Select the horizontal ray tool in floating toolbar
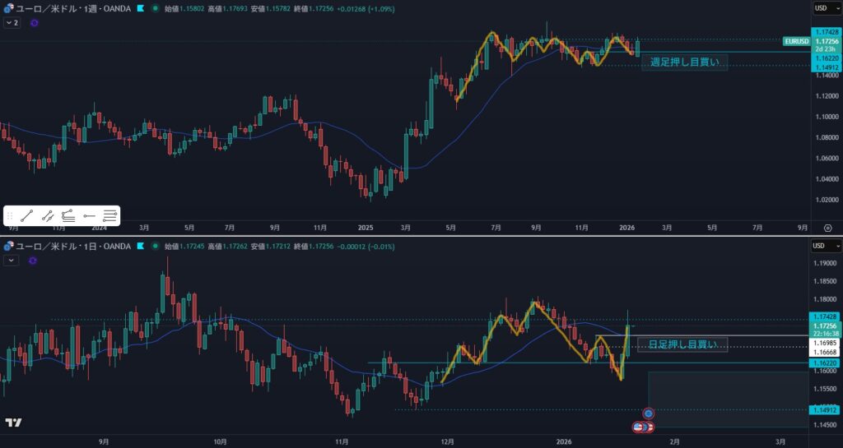 [89, 216]
